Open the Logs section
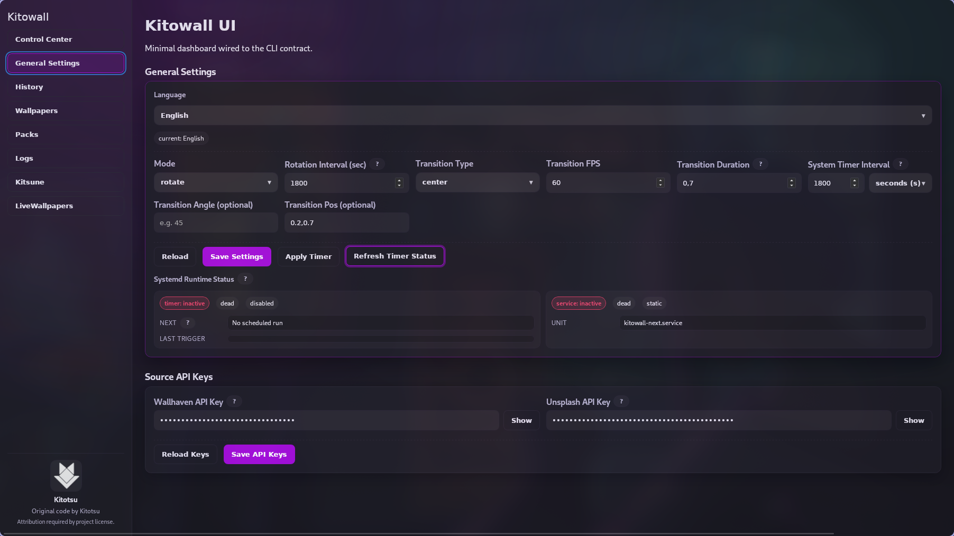The width and height of the screenshot is (954, 536). 66,158
